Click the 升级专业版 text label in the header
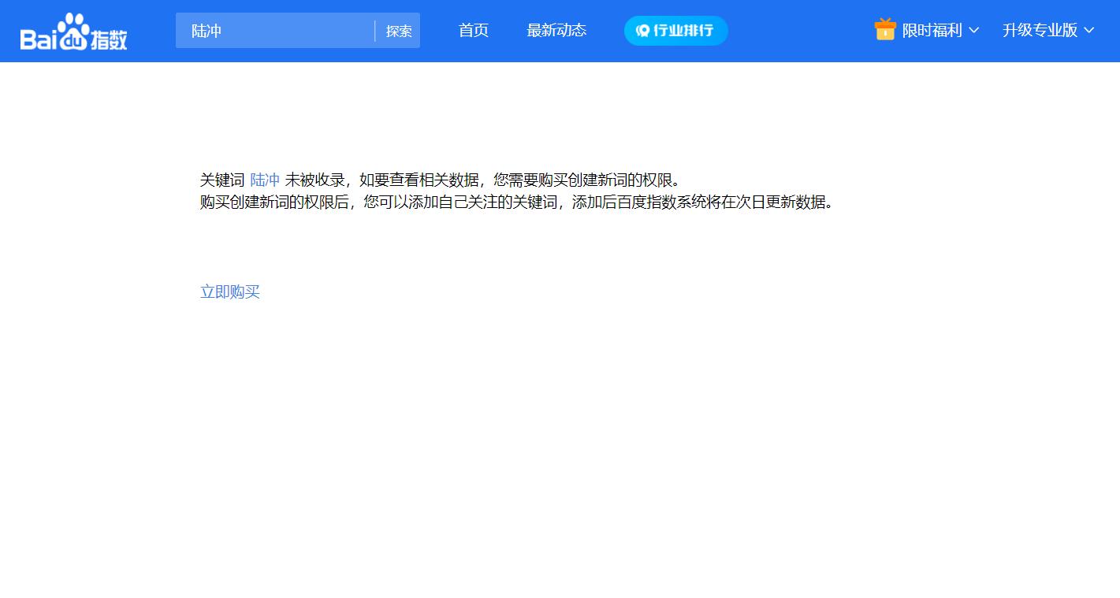 1040,30
